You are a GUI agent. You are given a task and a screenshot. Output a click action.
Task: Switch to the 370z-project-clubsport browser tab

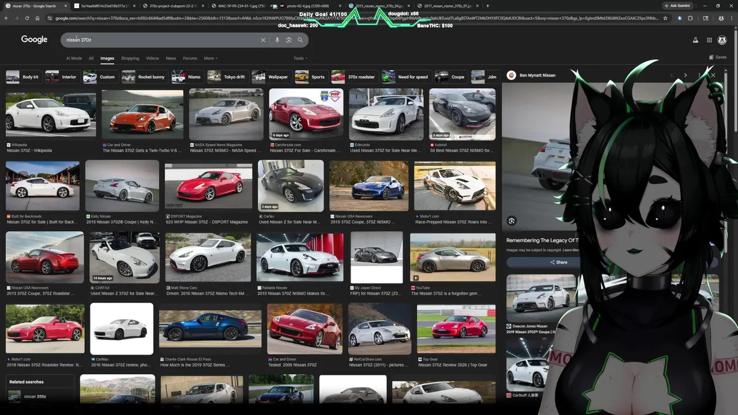coord(173,6)
